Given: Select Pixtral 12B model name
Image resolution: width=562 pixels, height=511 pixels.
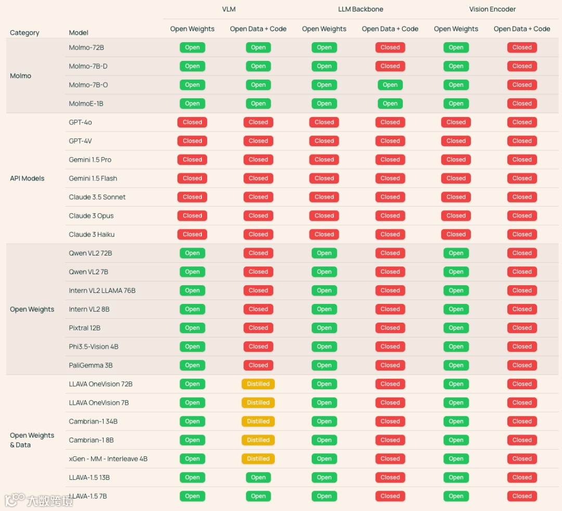Looking at the screenshot, I should (85, 327).
